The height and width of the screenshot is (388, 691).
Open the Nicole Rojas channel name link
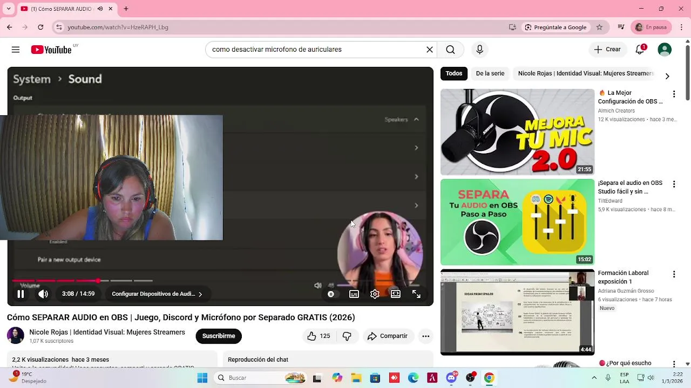tap(107, 332)
